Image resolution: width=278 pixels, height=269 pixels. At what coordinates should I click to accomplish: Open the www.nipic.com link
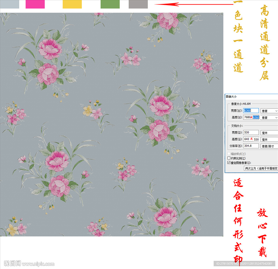click(38, 264)
